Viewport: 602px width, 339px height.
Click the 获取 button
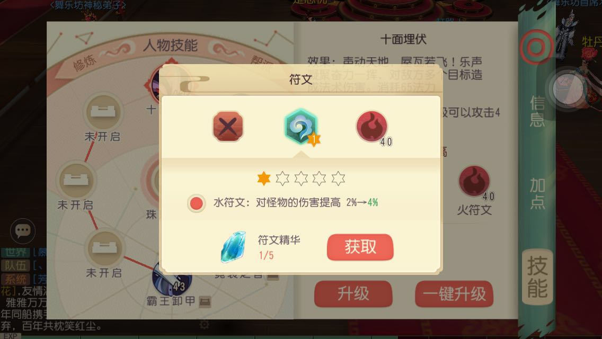pyautogui.click(x=360, y=247)
